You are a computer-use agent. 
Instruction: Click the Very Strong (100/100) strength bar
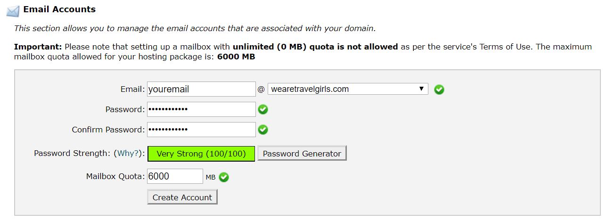201,154
